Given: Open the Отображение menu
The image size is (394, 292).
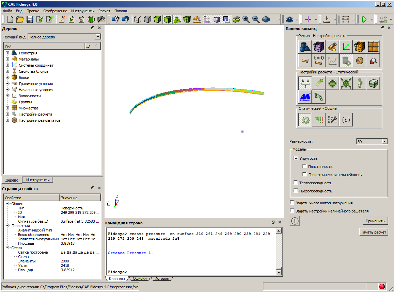Looking at the screenshot, I should 55,11.
